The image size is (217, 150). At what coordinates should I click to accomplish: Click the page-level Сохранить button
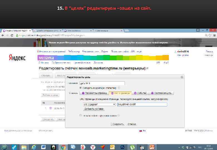pos(48,119)
